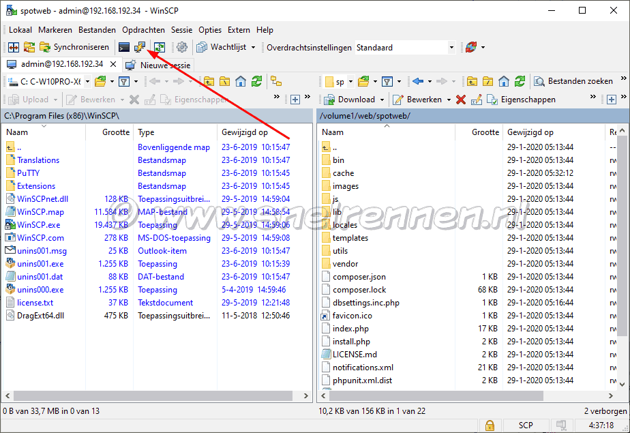The image size is (630, 433).
Task: Refresh the local panel
Action: coord(257,82)
